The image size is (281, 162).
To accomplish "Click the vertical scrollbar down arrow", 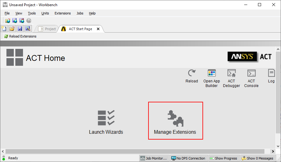I will (278, 146).
